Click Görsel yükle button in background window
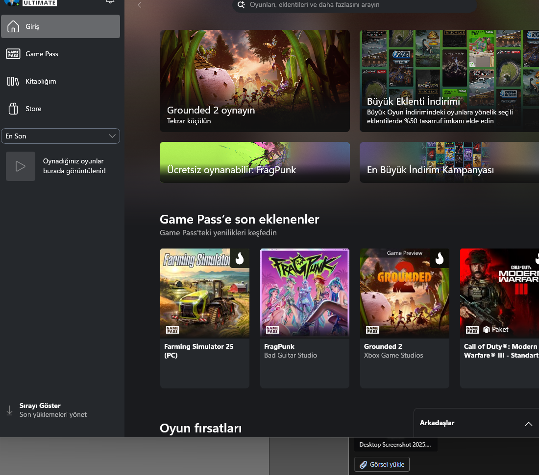 tap(382, 464)
